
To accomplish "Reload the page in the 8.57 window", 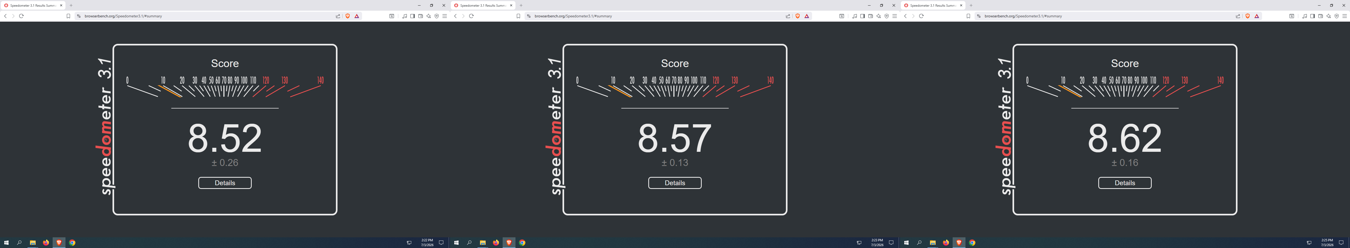I will click(x=472, y=16).
